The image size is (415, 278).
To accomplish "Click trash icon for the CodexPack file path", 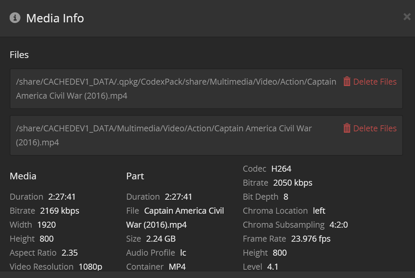I will pos(347,82).
